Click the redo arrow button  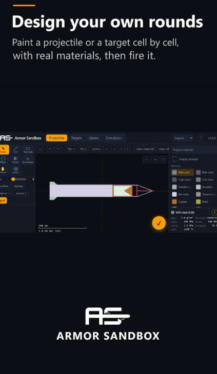tap(58, 149)
